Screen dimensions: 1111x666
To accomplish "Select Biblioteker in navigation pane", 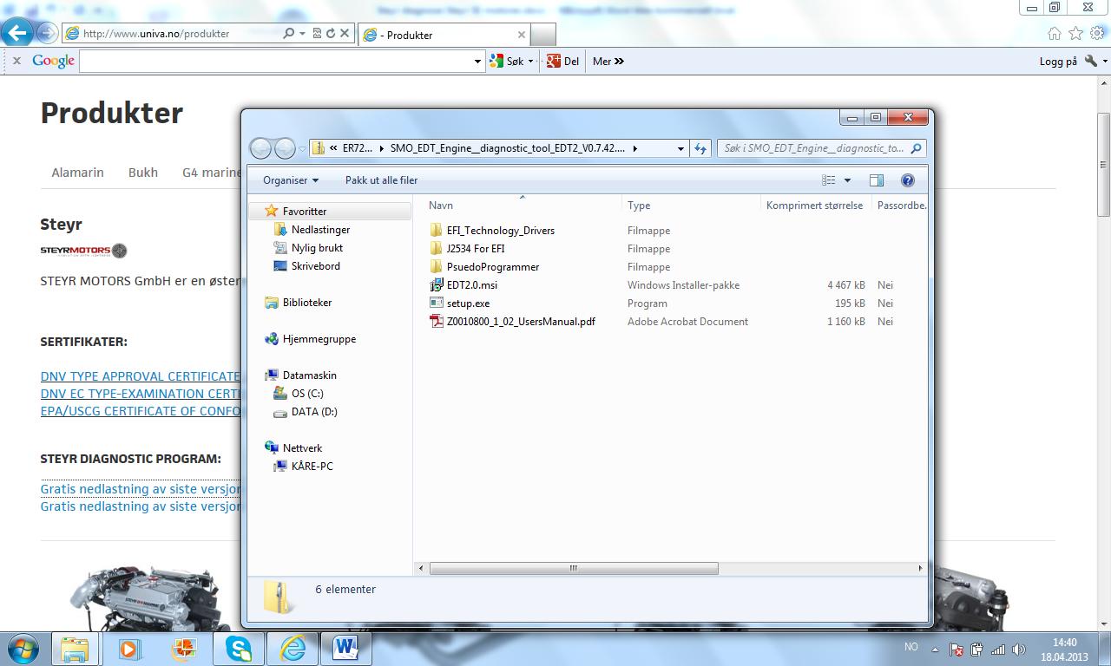I will click(x=306, y=303).
